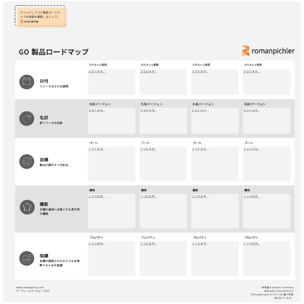Click the bar chart icon for 指標
This screenshot has height=304, width=304.
click(x=27, y=258)
